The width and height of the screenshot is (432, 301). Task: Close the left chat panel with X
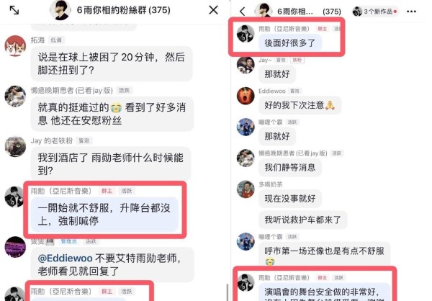pos(214,10)
